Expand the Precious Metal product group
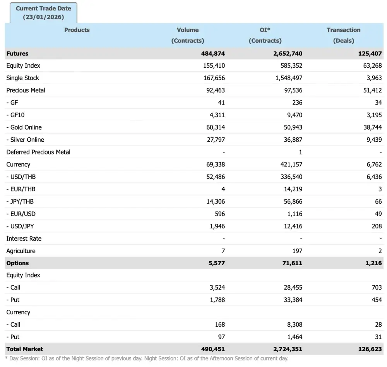The image size is (387, 367). tap(26, 90)
